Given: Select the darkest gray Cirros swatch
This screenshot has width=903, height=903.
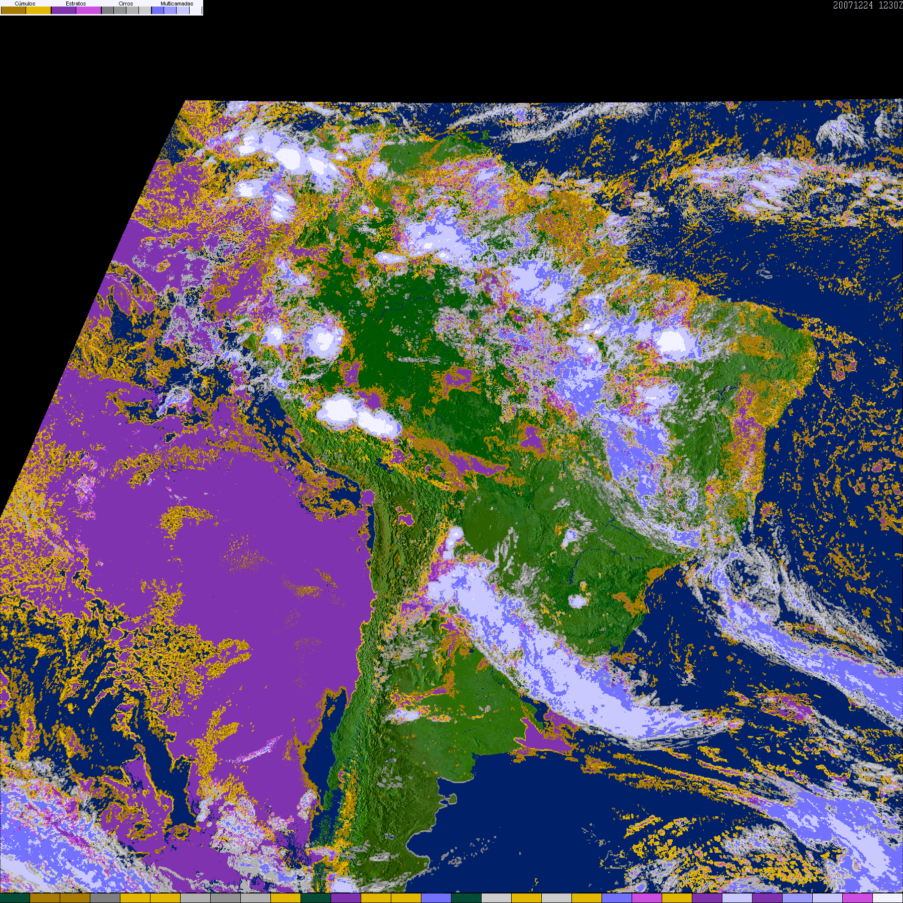Looking at the screenshot, I should (x=107, y=10).
